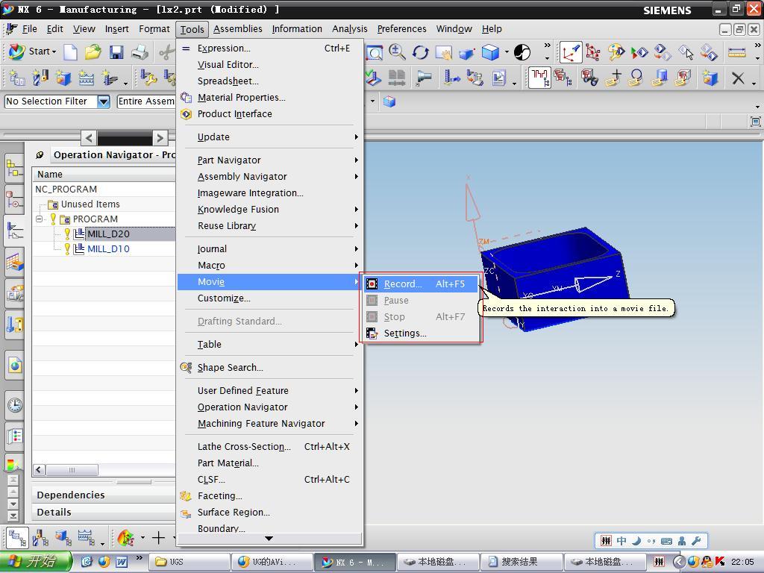Click the Create Geometry icon
This screenshot has width=764, height=573.
pyautogui.click(x=63, y=78)
